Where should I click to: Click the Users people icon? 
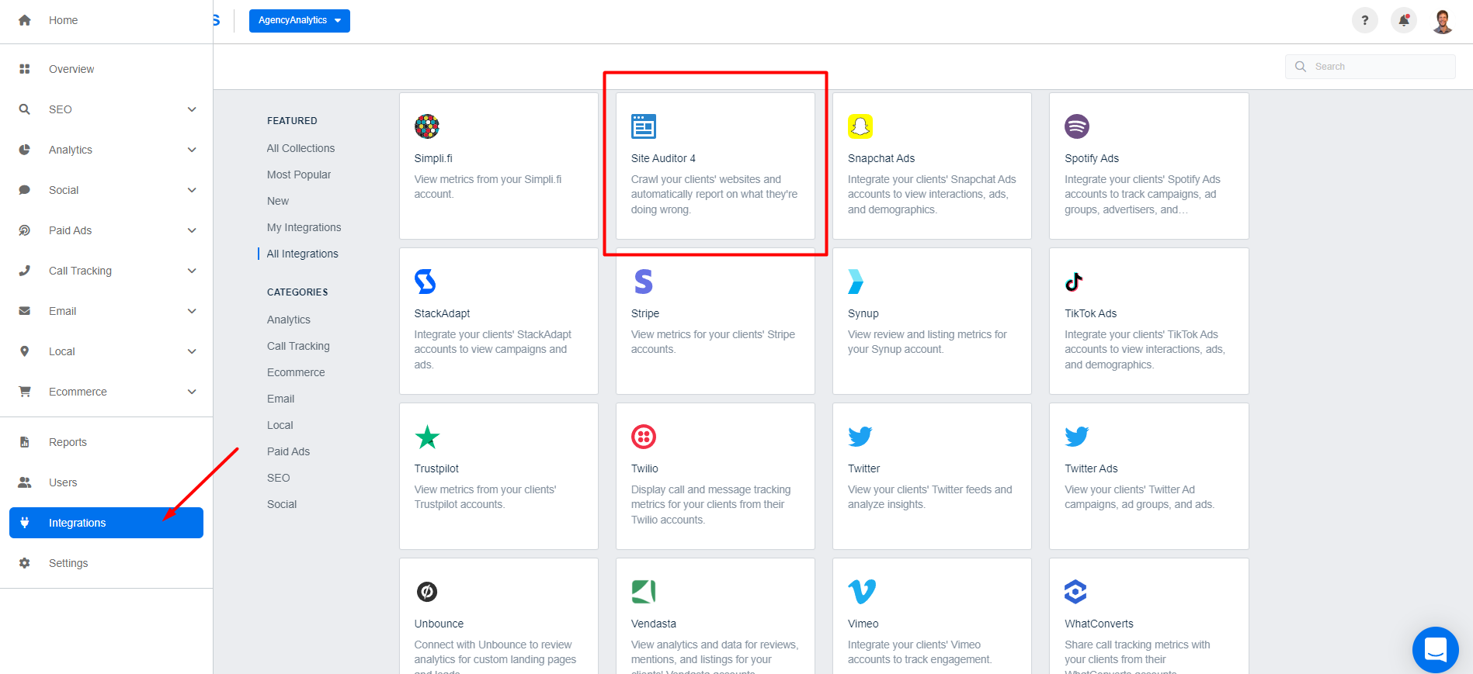click(25, 482)
